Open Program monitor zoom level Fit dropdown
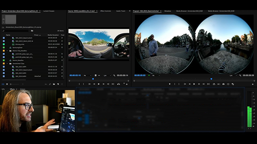 156,76
